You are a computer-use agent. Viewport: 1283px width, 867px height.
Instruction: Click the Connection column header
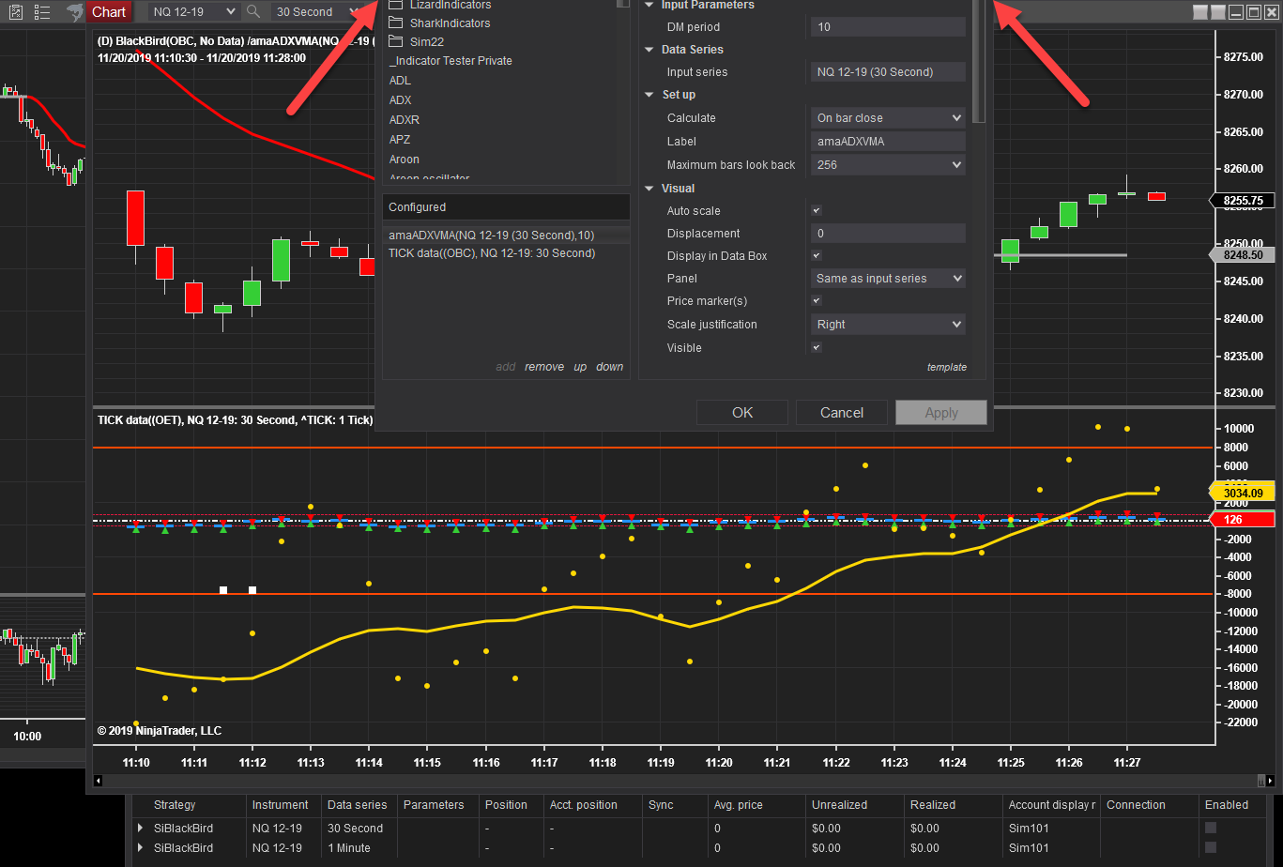1136,805
